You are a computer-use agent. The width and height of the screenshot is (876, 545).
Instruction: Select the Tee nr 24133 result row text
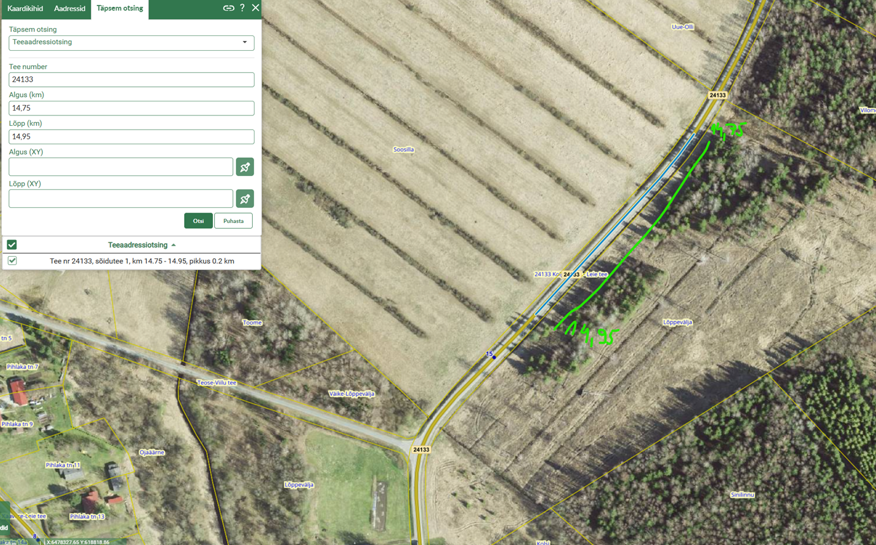(x=142, y=261)
